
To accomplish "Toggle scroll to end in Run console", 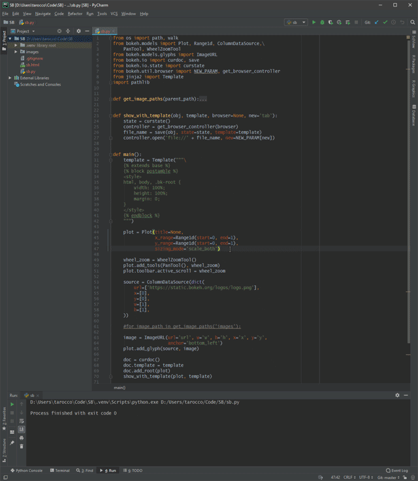I will coord(22,429).
